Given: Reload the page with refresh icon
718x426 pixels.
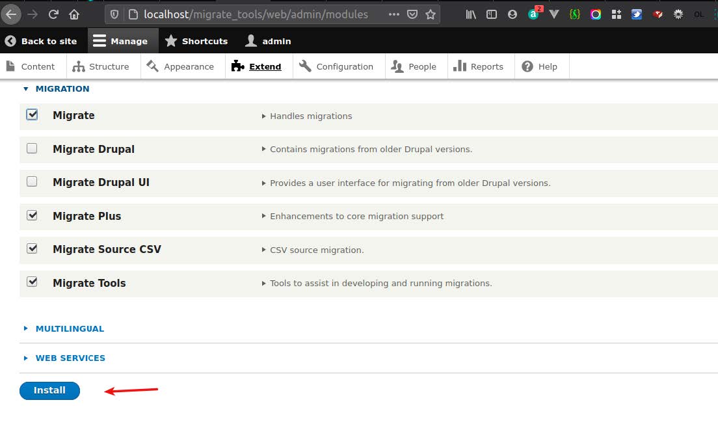Looking at the screenshot, I should (x=53, y=15).
